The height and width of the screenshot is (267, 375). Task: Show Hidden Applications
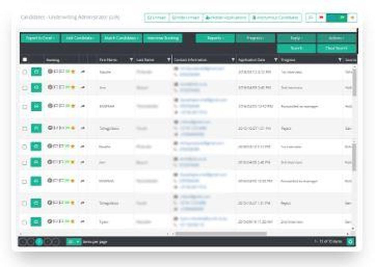(226, 18)
